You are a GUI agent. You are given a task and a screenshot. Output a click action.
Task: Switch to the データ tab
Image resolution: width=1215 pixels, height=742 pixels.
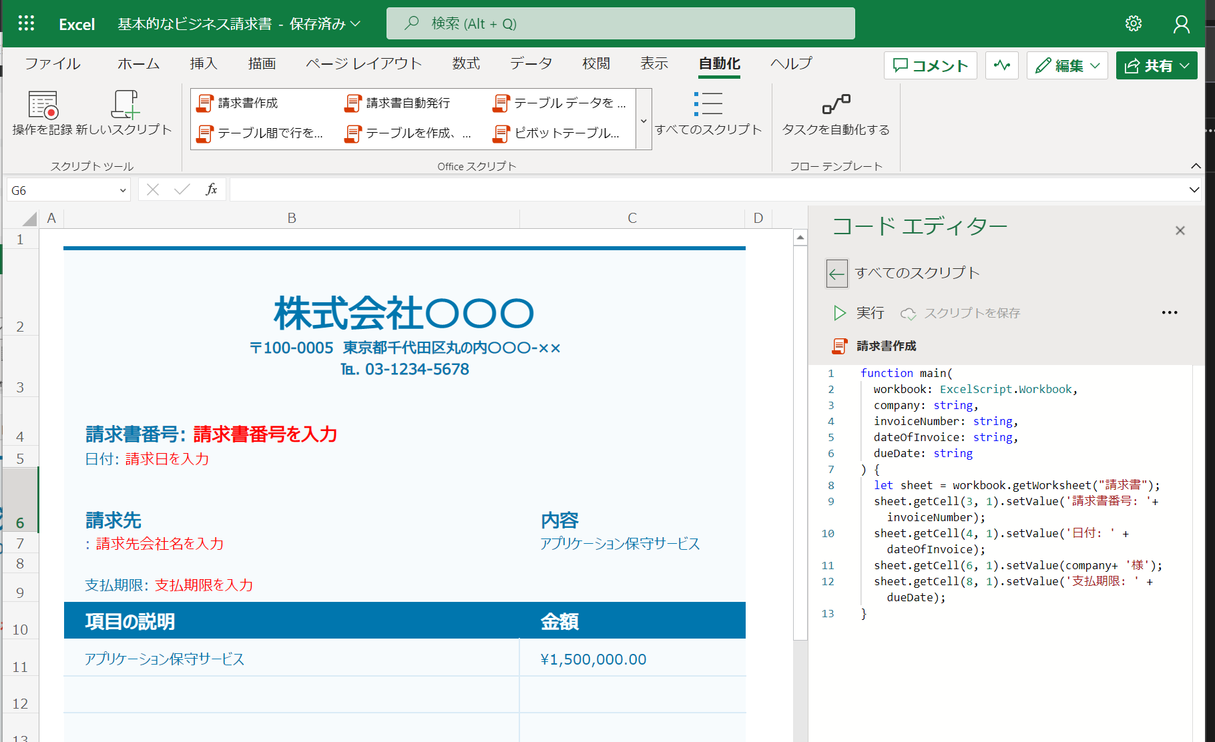tap(531, 63)
